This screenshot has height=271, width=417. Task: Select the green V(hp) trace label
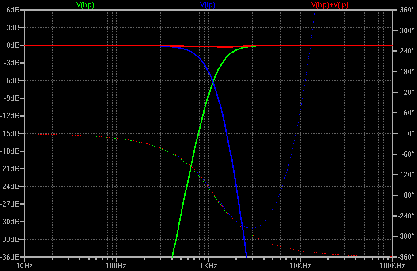[85, 5]
